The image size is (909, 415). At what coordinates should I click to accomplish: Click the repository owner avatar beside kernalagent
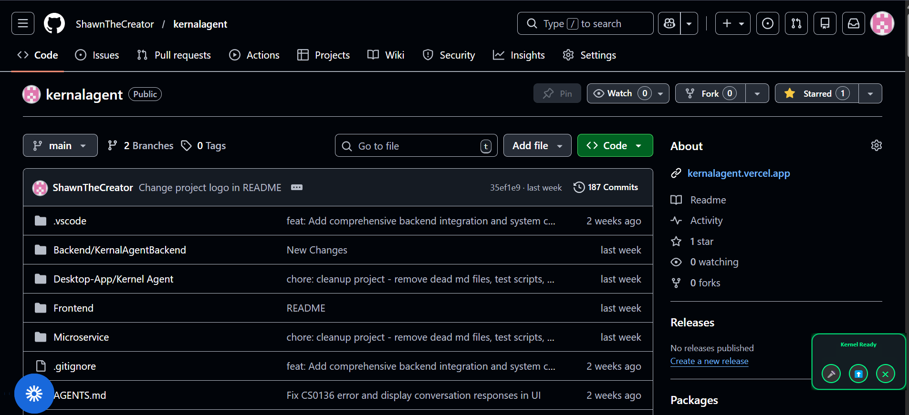point(31,94)
